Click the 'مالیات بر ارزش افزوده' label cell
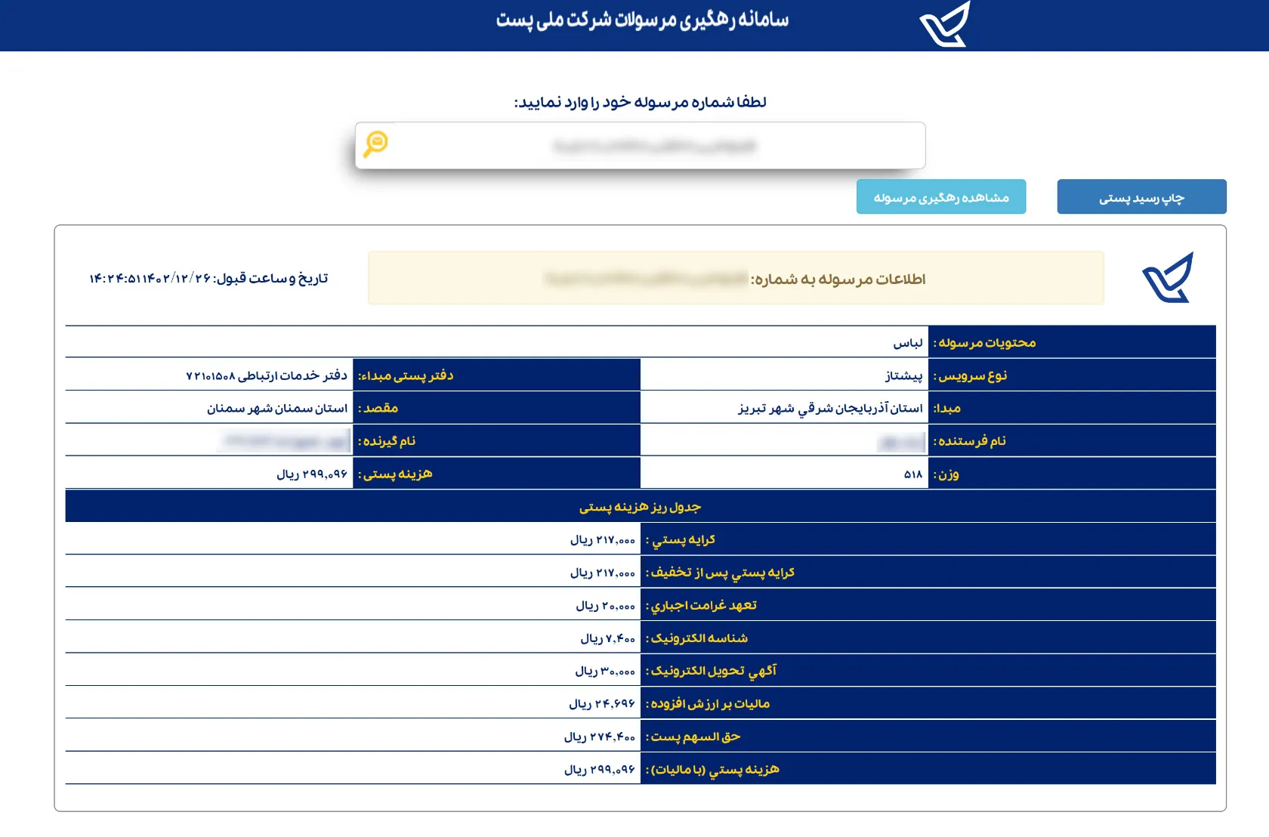Screen dimensions: 1269x837 (x=928, y=703)
